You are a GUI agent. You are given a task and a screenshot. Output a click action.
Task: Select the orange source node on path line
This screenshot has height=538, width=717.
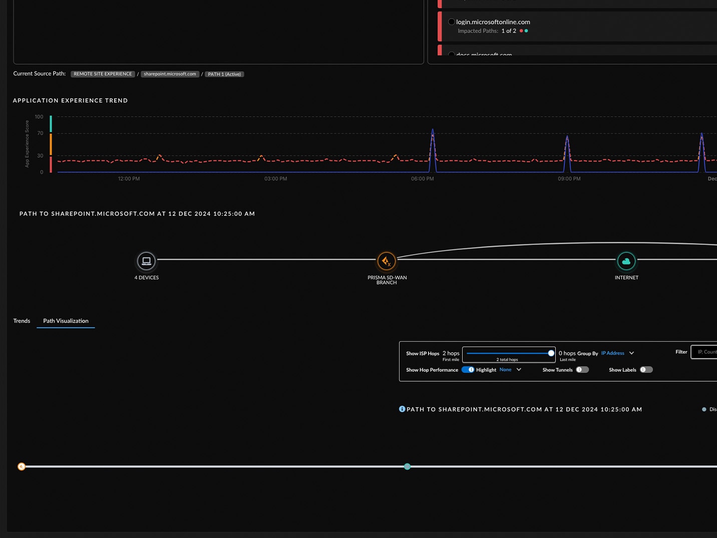point(22,466)
